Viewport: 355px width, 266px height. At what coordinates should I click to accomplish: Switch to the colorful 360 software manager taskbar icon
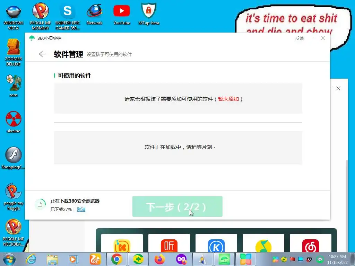click(246, 259)
